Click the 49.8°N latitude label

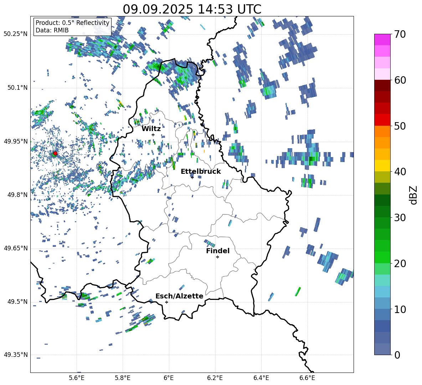(x=17, y=195)
